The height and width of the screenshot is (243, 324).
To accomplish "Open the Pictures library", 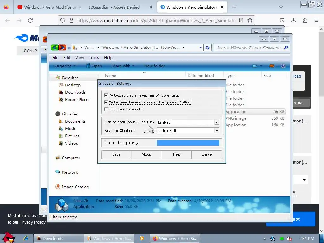I will tap(72, 136).
